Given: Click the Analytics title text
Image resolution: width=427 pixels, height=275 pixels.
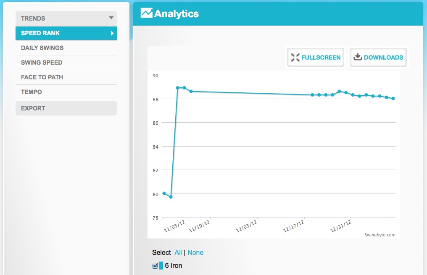Looking at the screenshot, I should pyautogui.click(x=177, y=14).
